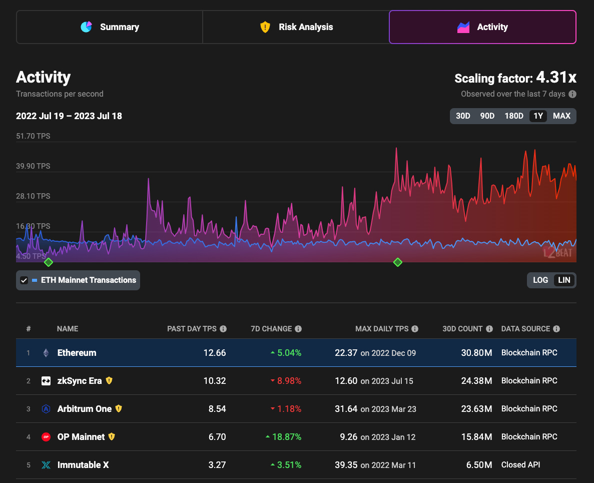The height and width of the screenshot is (483, 594).
Task: Switch to the Risk Analysis tab
Action: pyautogui.click(x=296, y=27)
